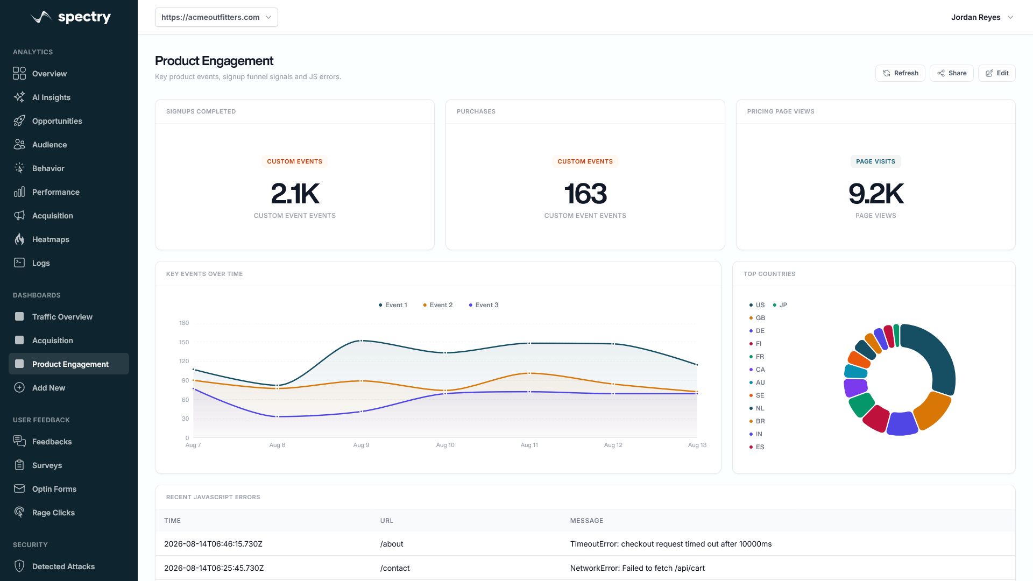Click the Optin Forms envelope icon
Image resolution: width=1033 pixels, height=581 pixels.
[19, 489]
